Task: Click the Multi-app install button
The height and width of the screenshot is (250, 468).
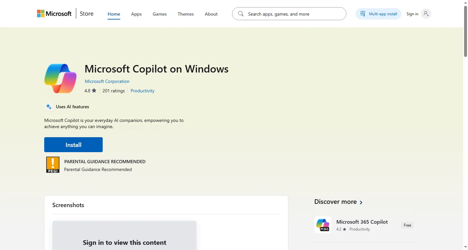Action: pos(378,14)
